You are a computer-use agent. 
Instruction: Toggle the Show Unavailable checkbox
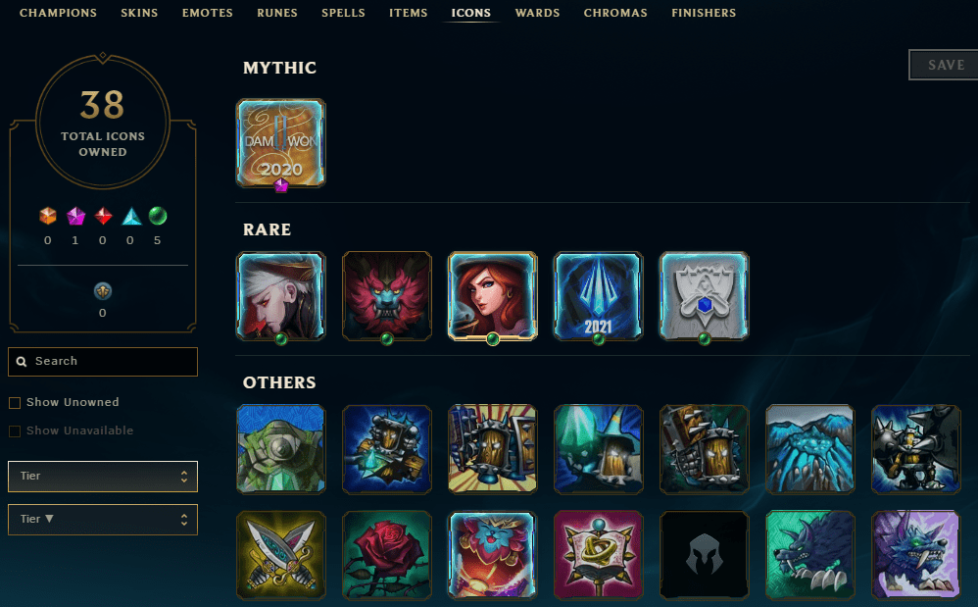coord(15,431)
